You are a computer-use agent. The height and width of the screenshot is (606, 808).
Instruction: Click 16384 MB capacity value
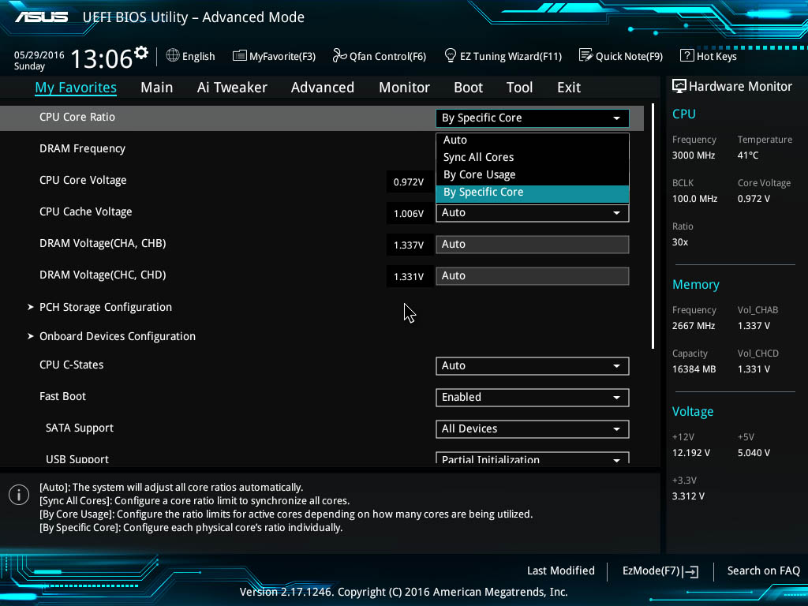click(694, 369)
